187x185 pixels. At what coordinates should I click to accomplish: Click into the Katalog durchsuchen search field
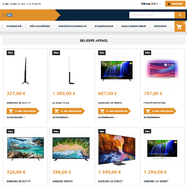click(x=152, y=15)
